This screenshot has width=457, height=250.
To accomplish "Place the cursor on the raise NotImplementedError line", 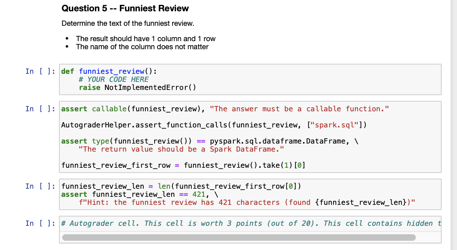I will (x=137, y=87).
